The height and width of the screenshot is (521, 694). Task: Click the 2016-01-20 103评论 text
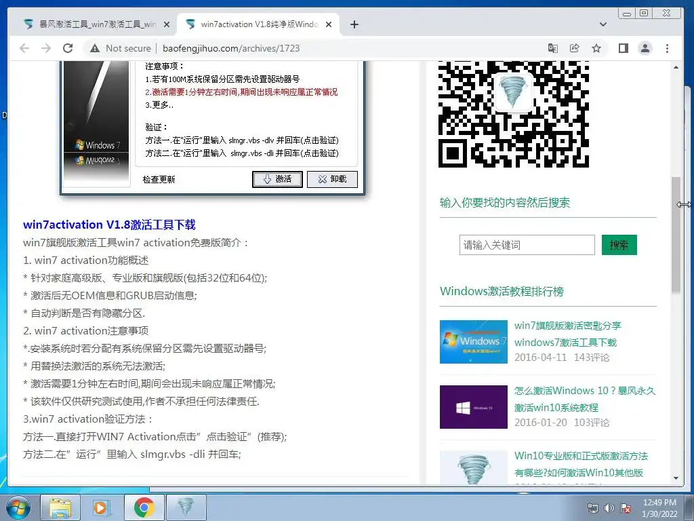click(562, 423)
